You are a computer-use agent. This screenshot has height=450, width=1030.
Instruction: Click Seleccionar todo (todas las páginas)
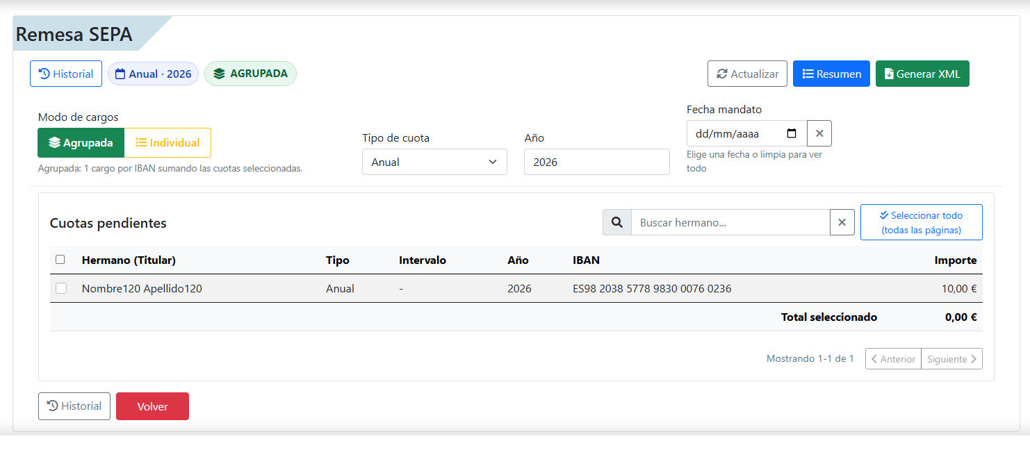[921, 222]
